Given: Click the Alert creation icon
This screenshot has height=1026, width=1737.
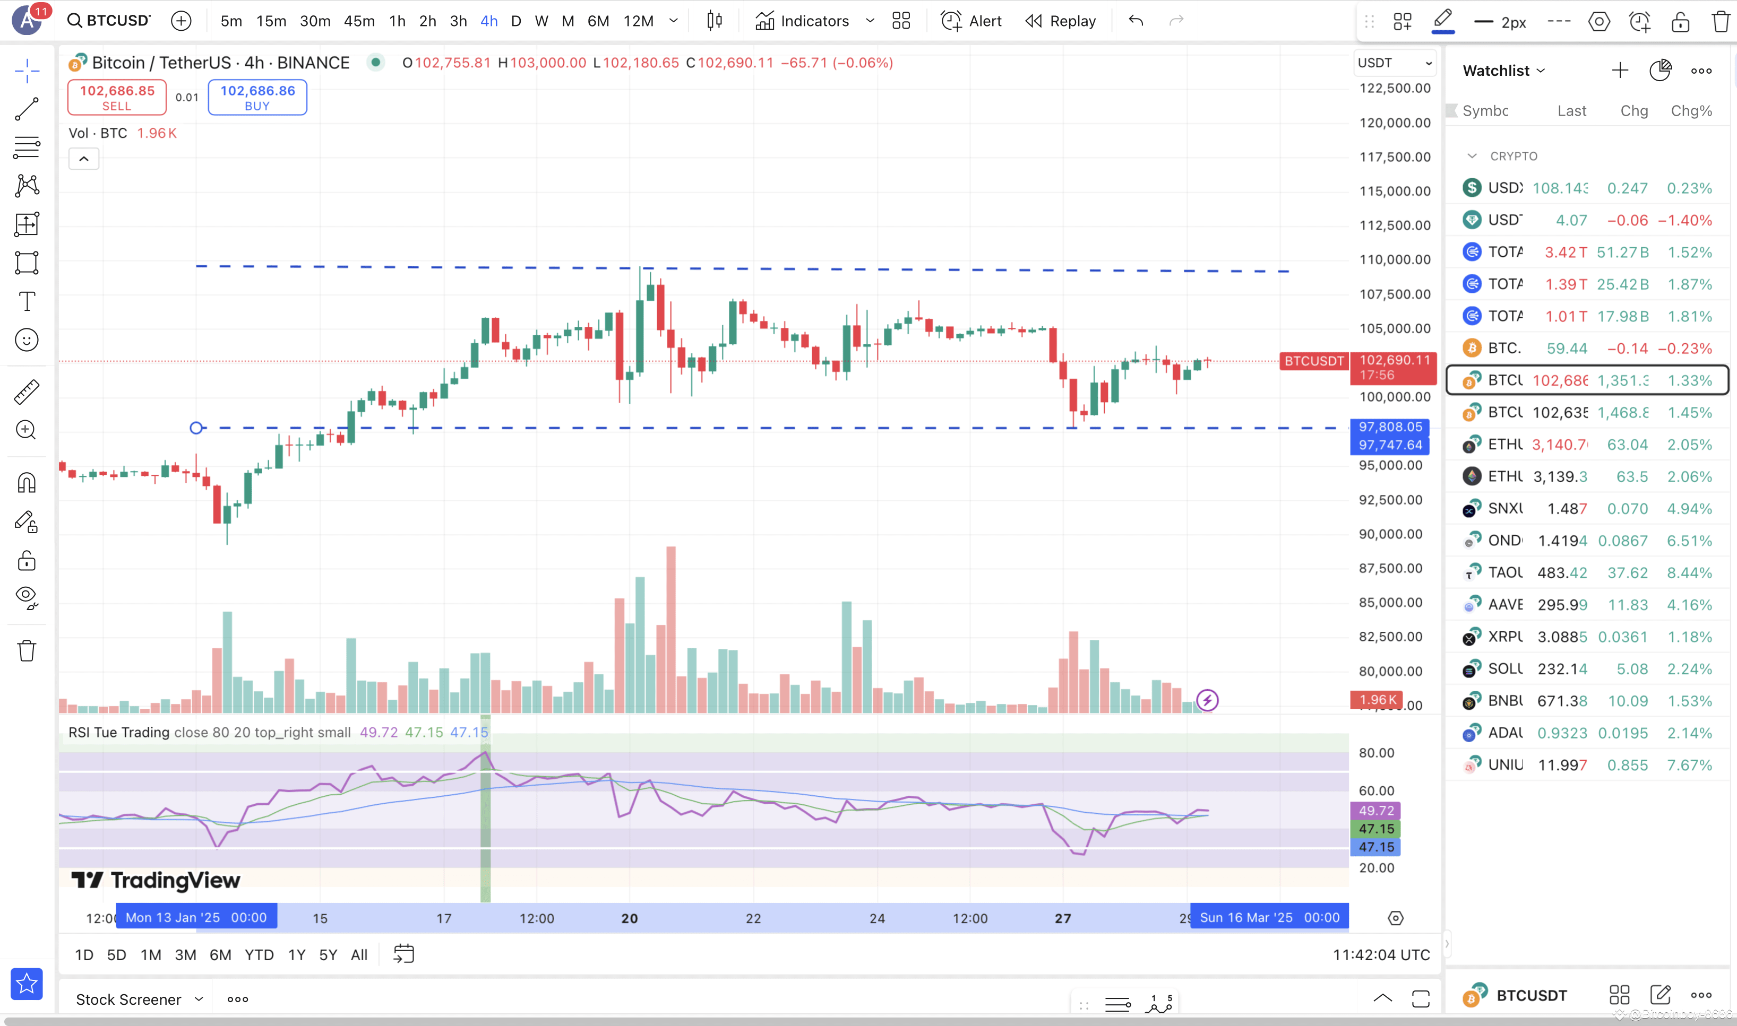Looking at the screenshot, I should [x=951, y=21].
